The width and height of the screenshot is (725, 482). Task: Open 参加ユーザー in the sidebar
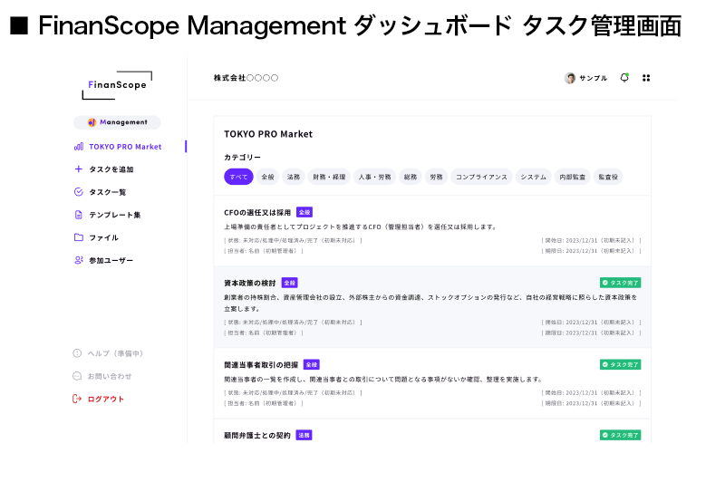[x=111, y=260]
